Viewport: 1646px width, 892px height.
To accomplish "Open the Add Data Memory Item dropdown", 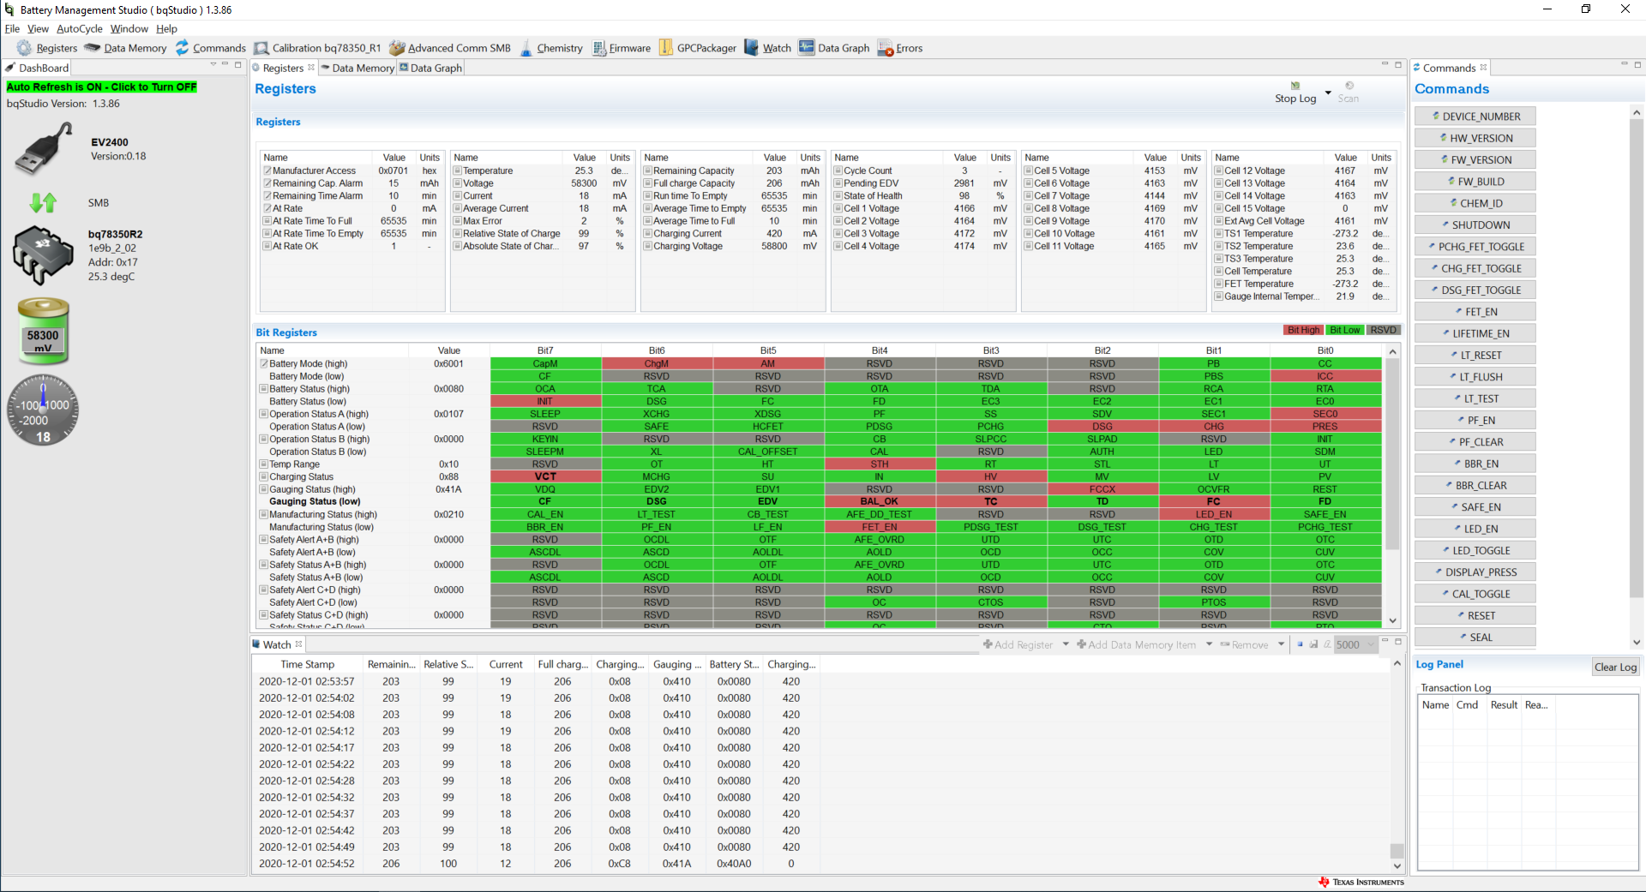I will click(1209, 644).
